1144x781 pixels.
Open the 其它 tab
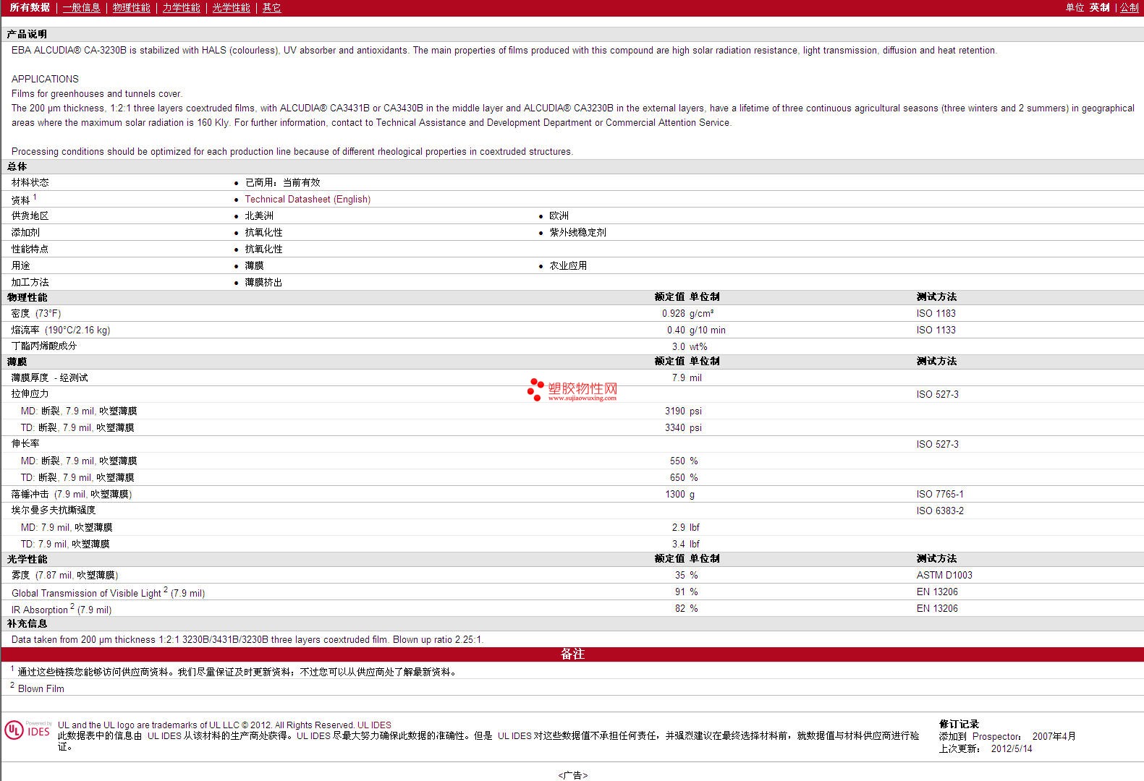(x=271, y=7)
